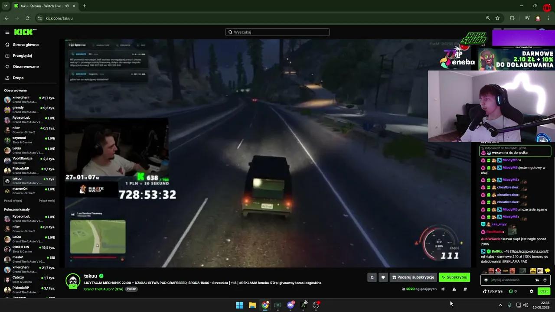Open the Przeglądaj section
This screenshot has height=312, width=555.
tap(22, 55)
